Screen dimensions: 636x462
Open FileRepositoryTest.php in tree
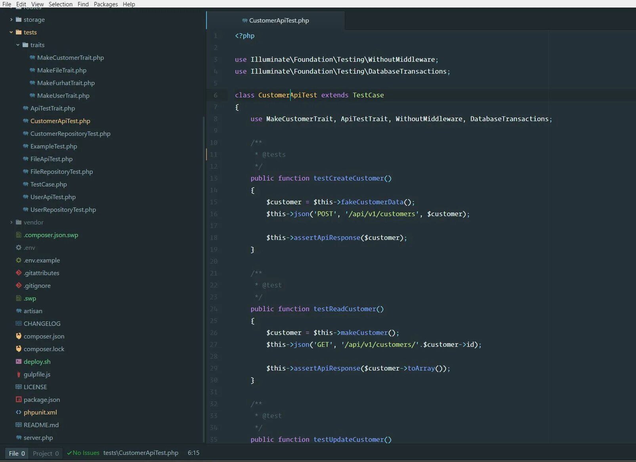coord(61,171)
